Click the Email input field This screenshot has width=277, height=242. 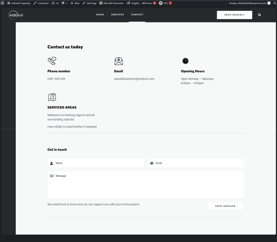point(196,163)
